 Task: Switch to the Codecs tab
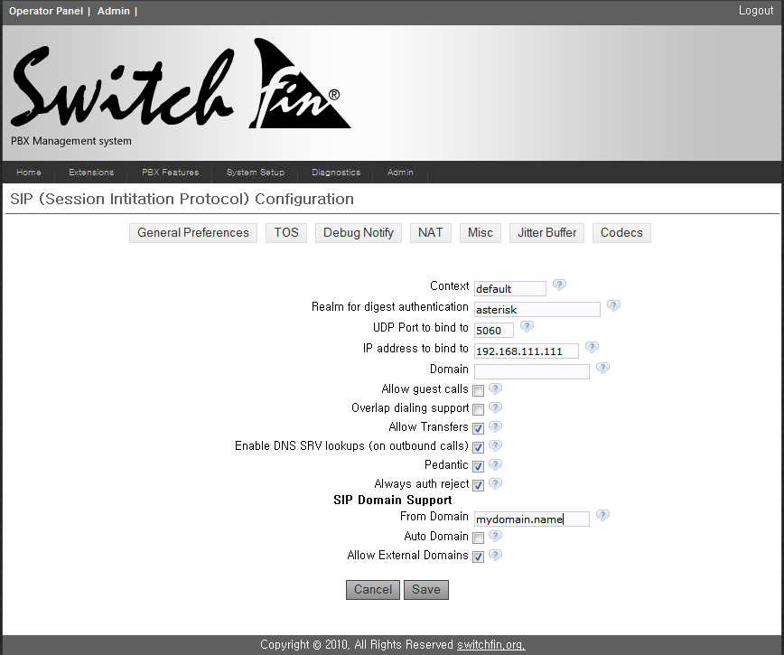coord(621,233)
